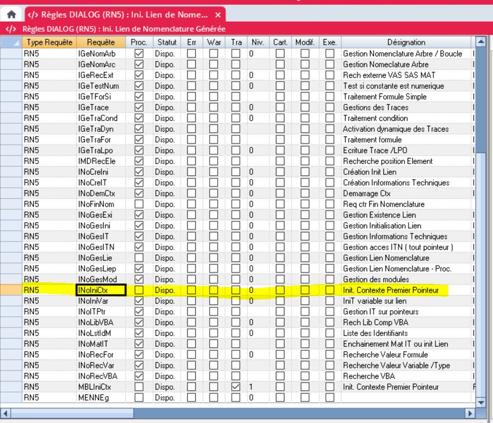Screen dimensions: 493x423
Task: Sort by the Requête column header
Action: coord(101,42)
